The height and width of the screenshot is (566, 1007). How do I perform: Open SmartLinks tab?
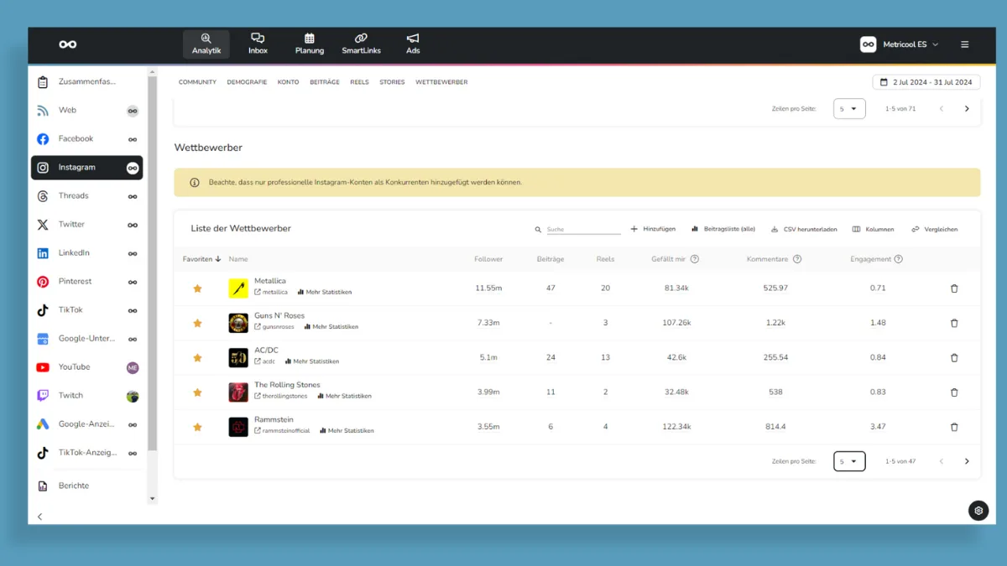point(361,44)
